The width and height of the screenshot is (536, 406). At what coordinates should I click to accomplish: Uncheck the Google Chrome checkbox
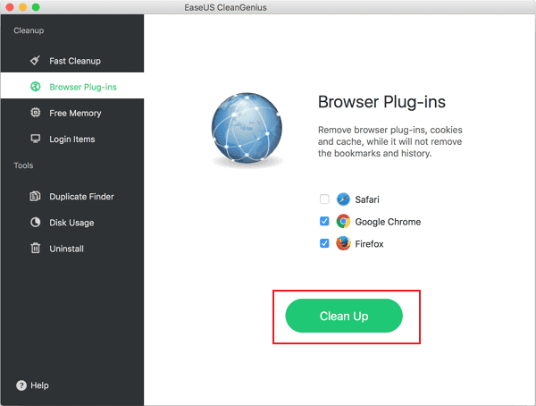(324, 222)
